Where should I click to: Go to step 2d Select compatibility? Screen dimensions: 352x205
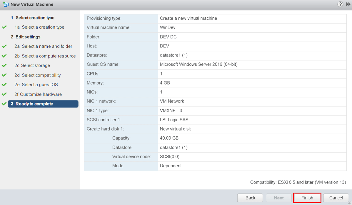(38, 75)
